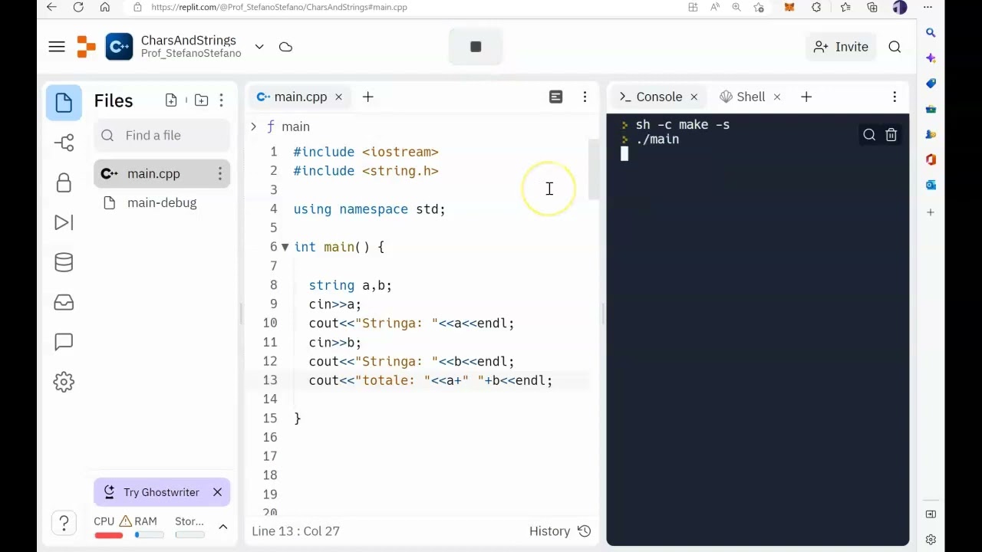The height and width of the screenshot is (552, 982).
Task: Reload the browser page
Action: pos(78,7)
